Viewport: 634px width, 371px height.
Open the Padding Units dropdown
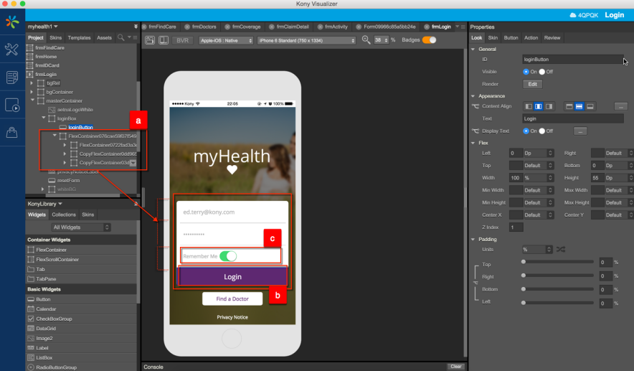click(537, 250)
